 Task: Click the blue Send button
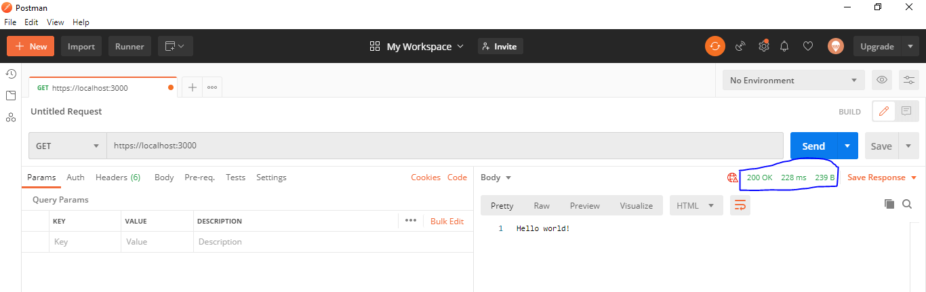point(813,146)
